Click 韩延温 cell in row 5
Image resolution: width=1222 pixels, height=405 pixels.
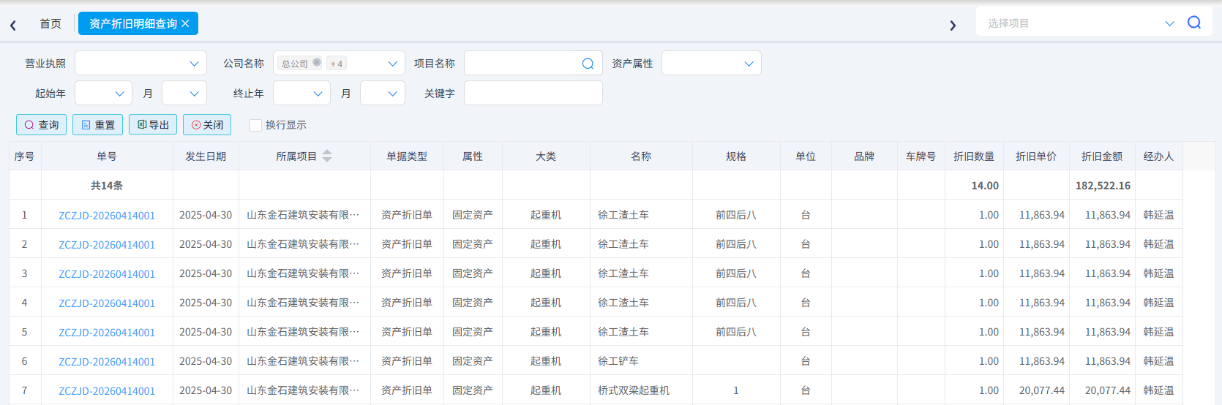click(1158, 332)
